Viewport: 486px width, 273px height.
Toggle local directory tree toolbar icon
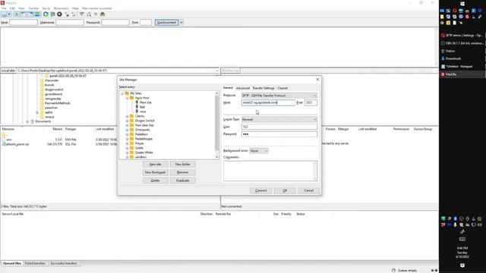point(24,14)
